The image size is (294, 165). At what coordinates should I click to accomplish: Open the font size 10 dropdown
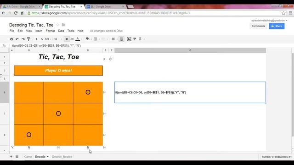58,39
